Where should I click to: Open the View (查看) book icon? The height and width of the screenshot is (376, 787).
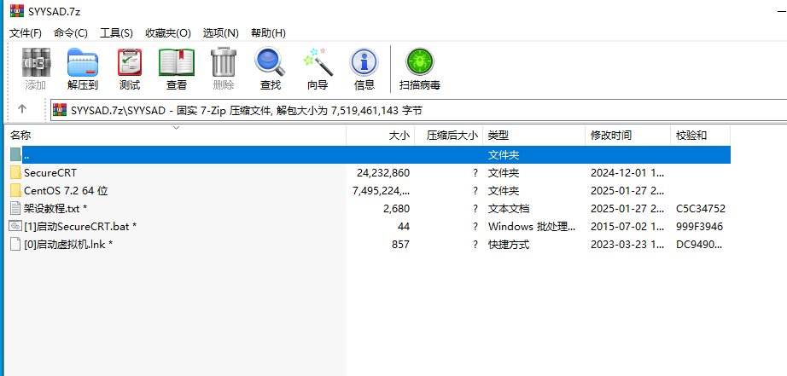[176, 63]
